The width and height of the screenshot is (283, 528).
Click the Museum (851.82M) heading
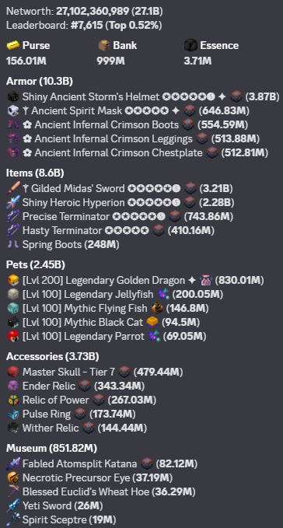51,448
